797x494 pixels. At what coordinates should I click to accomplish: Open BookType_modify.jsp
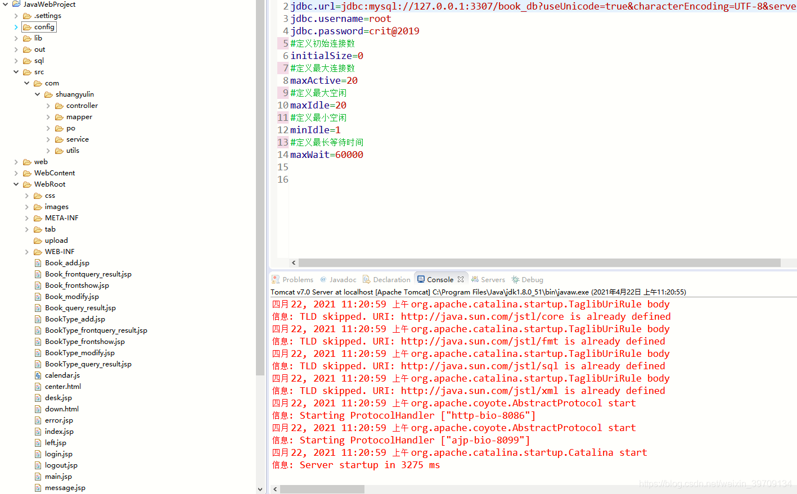click(79, 353)
